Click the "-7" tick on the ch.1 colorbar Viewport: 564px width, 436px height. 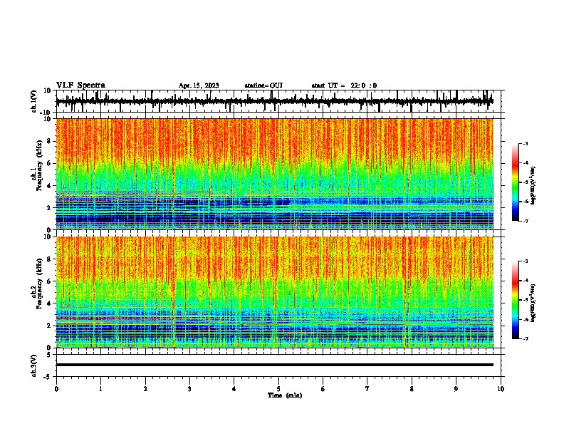coord(526,221)
